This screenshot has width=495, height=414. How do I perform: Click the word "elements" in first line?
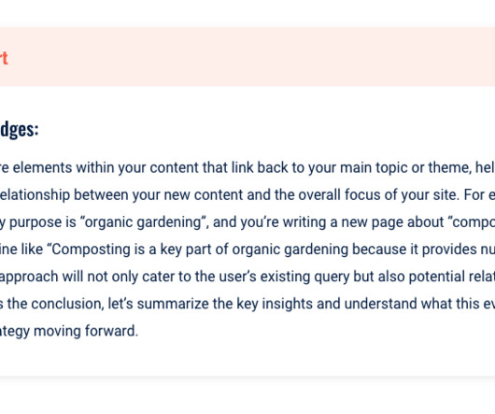42,167
